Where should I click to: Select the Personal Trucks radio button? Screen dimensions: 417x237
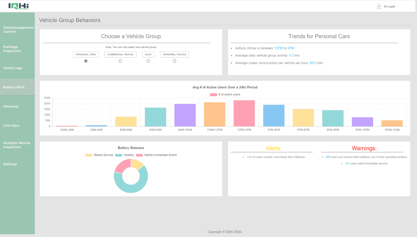[x=174, y=61]
